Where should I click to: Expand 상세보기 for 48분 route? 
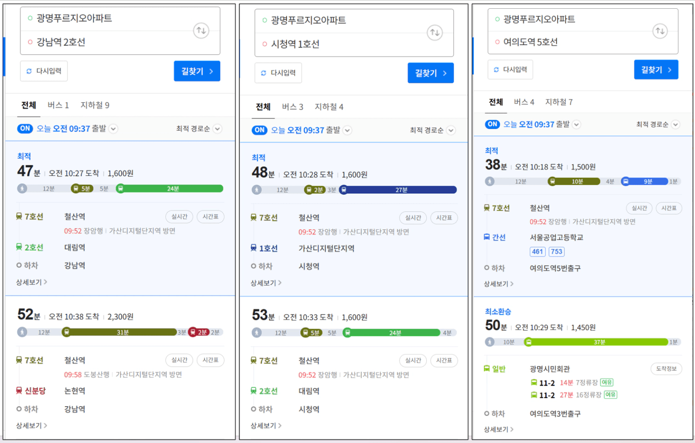266,283
